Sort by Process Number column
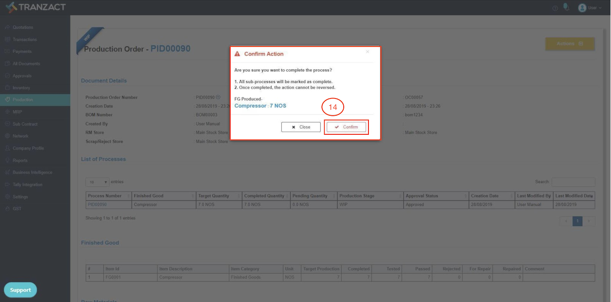611x302 pixels. click(109, 196)
